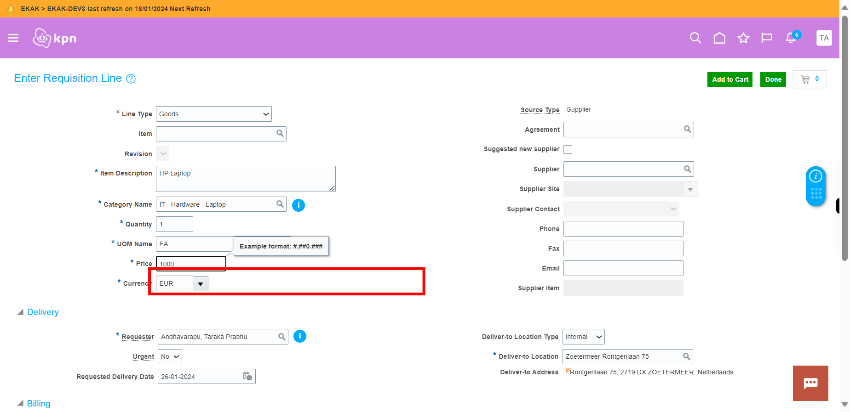Click the warning triangle in banner
Image resolution: width=850 pixels, height=412 pixels.
11,9
